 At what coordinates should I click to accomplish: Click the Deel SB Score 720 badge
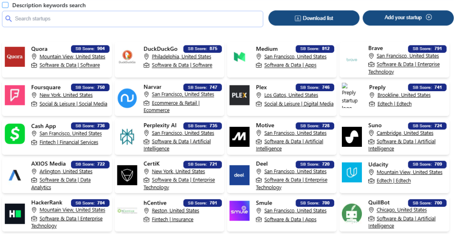315,164
